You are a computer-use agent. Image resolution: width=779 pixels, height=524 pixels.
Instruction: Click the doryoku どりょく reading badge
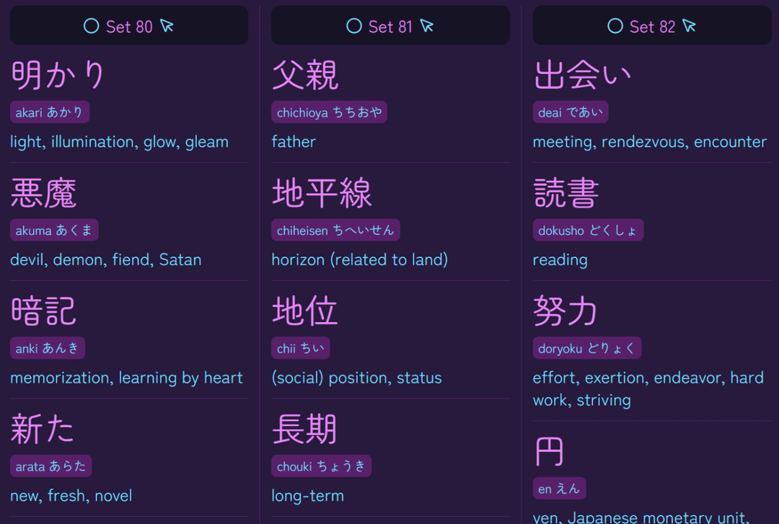pos(587,348)
